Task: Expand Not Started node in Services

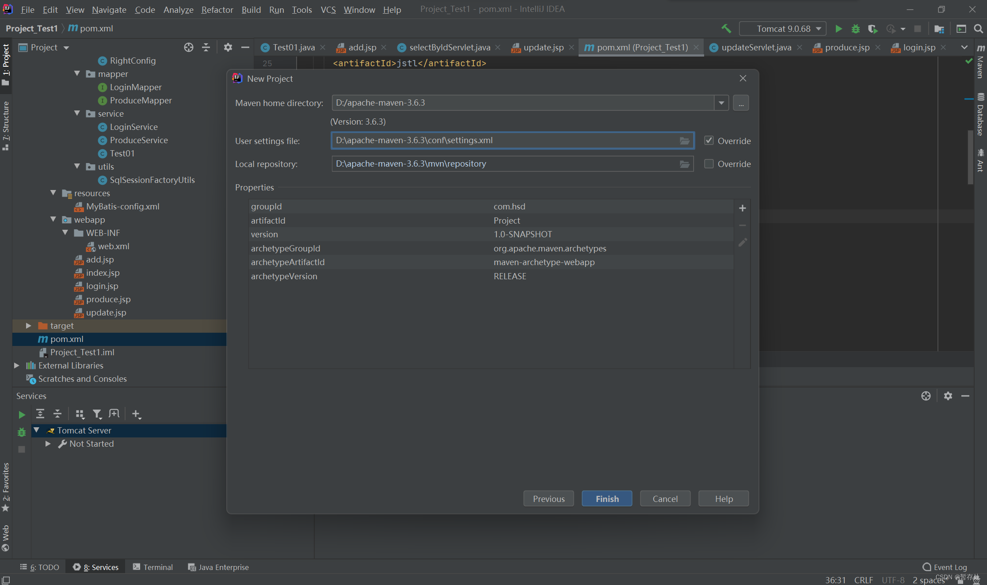Action: [48, 444]
